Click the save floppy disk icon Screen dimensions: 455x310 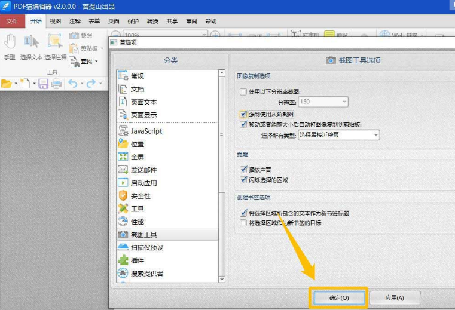click(43, 84)
